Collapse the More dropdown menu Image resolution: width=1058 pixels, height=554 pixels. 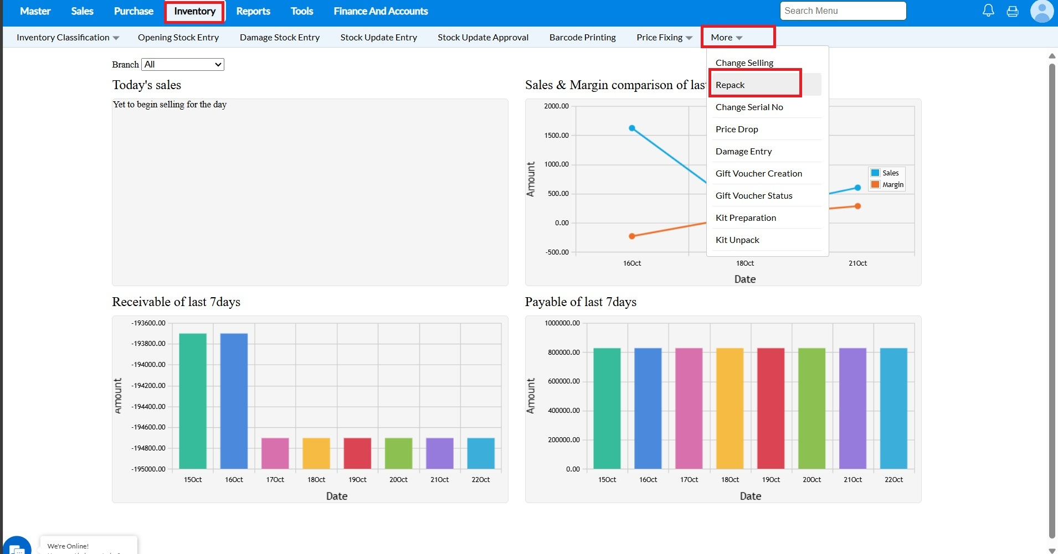(x=726, y=38)
